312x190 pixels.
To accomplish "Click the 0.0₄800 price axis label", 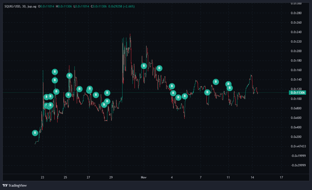I will (x=296, y=108).
